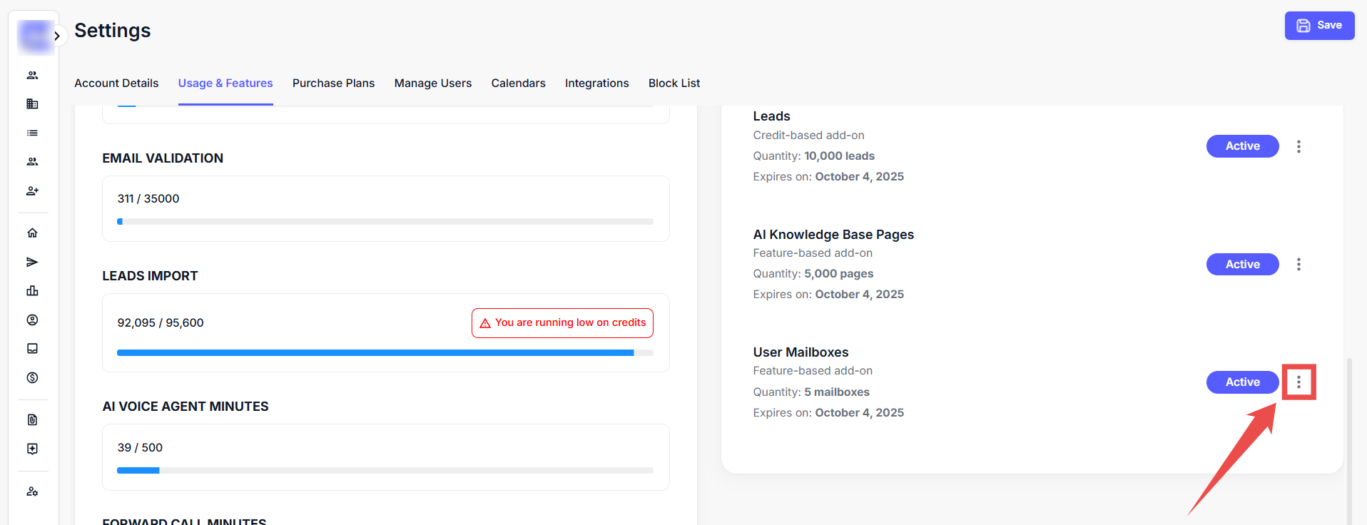Open the AI Knowledge Base Pages options menu
This screenshot has width=1367, height=525.
pos(1299,265)
